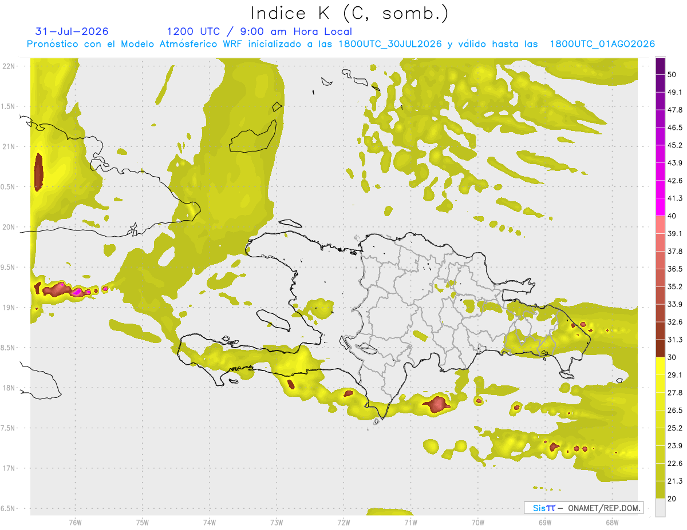Click the "18N" latitude label
This screenshot has height=530, width=687.
click(9, 388)
